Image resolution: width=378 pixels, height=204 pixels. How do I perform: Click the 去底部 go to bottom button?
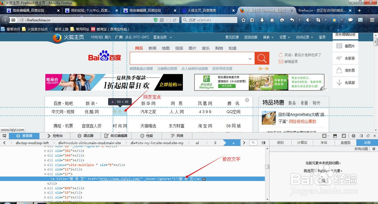345,83
